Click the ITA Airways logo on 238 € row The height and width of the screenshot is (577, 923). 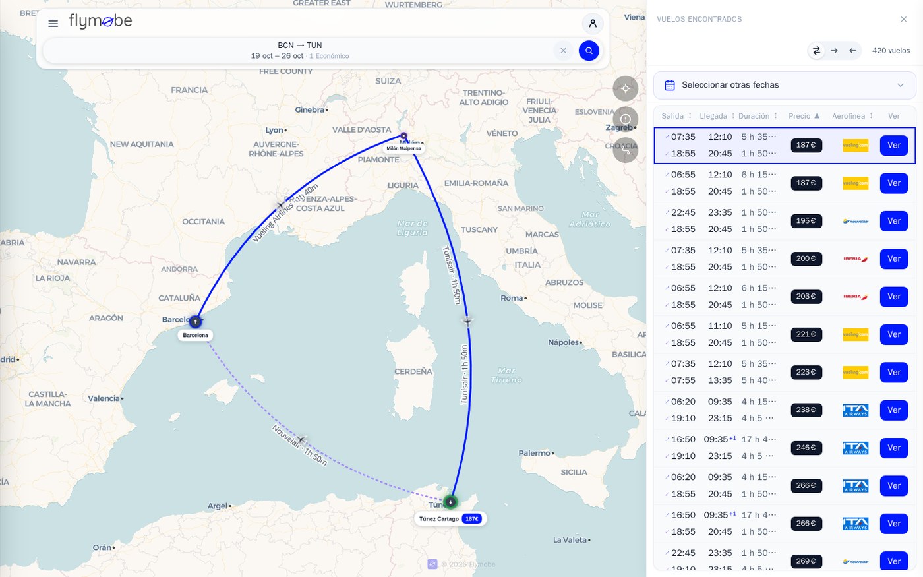coord(856,410)
